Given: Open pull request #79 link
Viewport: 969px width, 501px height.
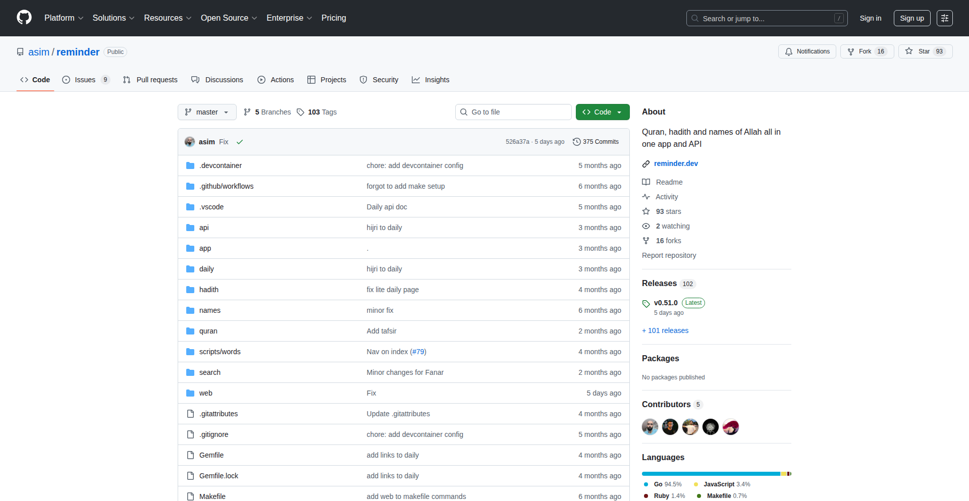Looking at the screenshot, I should 418,352.
